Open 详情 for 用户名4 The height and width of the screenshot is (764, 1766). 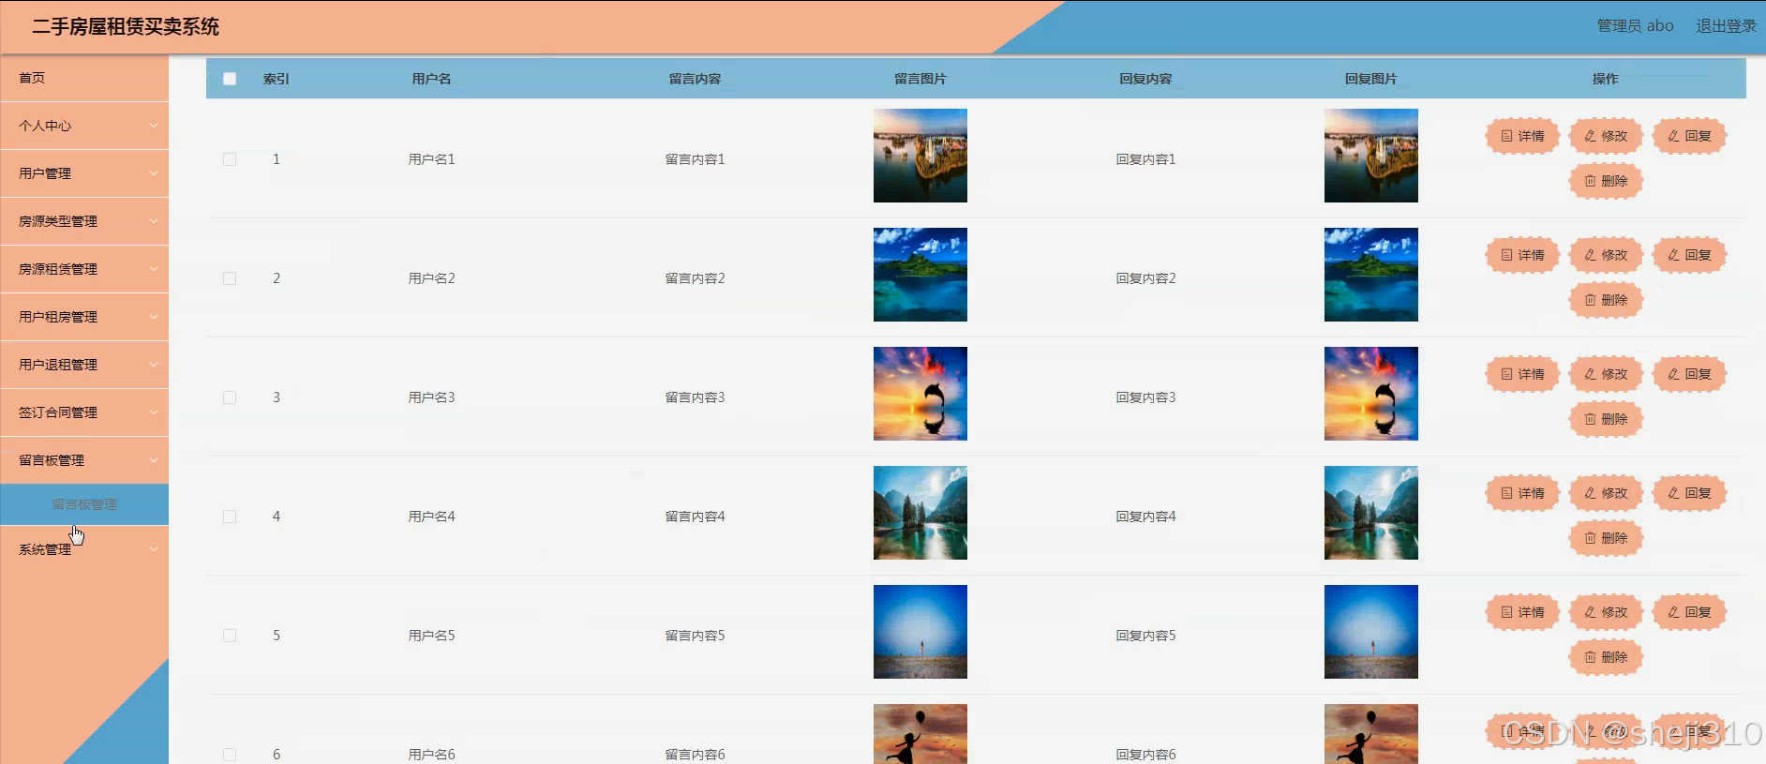1522,493
